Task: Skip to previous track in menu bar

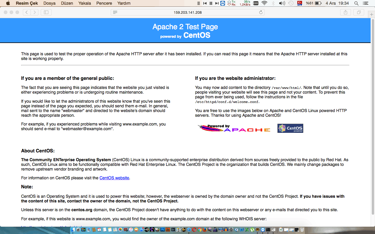Action: tap(205, 3)
